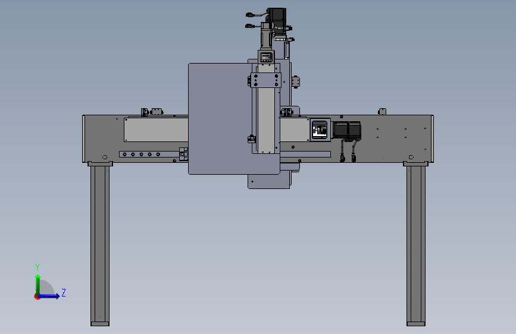Pick the large blue-gray cover plate
This screenshot has width=516, height=334.
pos(220,119)
